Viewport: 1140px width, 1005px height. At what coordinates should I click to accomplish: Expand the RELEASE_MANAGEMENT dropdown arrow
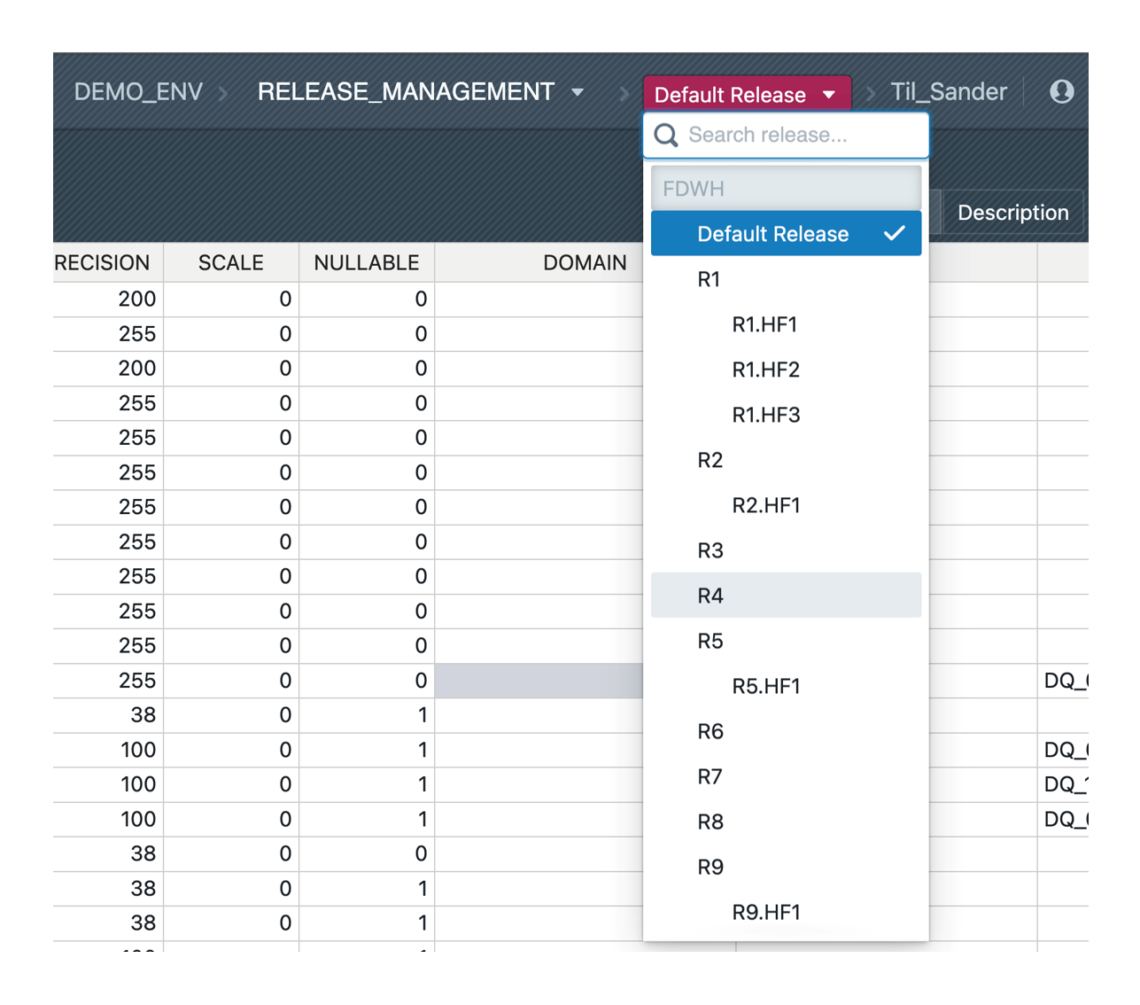(578, 92)
